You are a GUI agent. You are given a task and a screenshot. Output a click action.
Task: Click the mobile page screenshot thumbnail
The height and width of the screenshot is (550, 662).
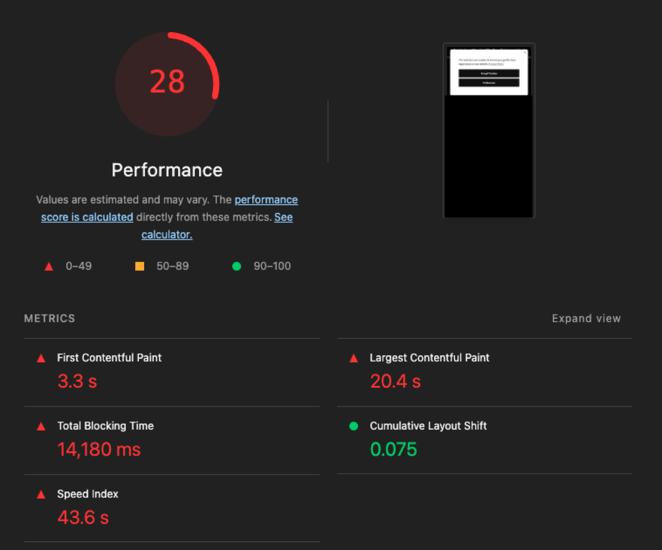(x=489, y=130)
